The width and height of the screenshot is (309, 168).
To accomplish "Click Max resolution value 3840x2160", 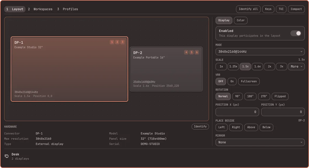I will (43, 139).
